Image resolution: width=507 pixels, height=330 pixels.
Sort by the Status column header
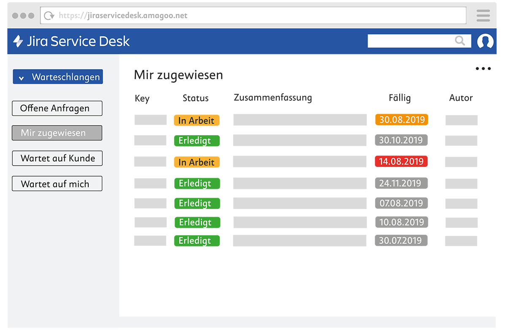[x=195, y=98]
